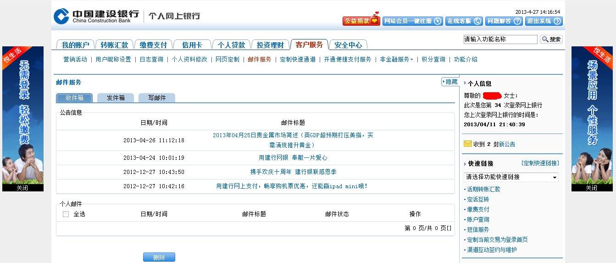
Task: Expand the 非金融服务 dropdown menu
Action: pyautogui.click(x=396, y=59)
